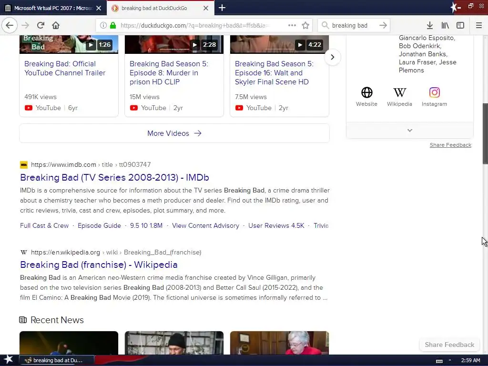Expand the info panel with down chevron
This screenshot has width=488, height=366.
point(410,131)
